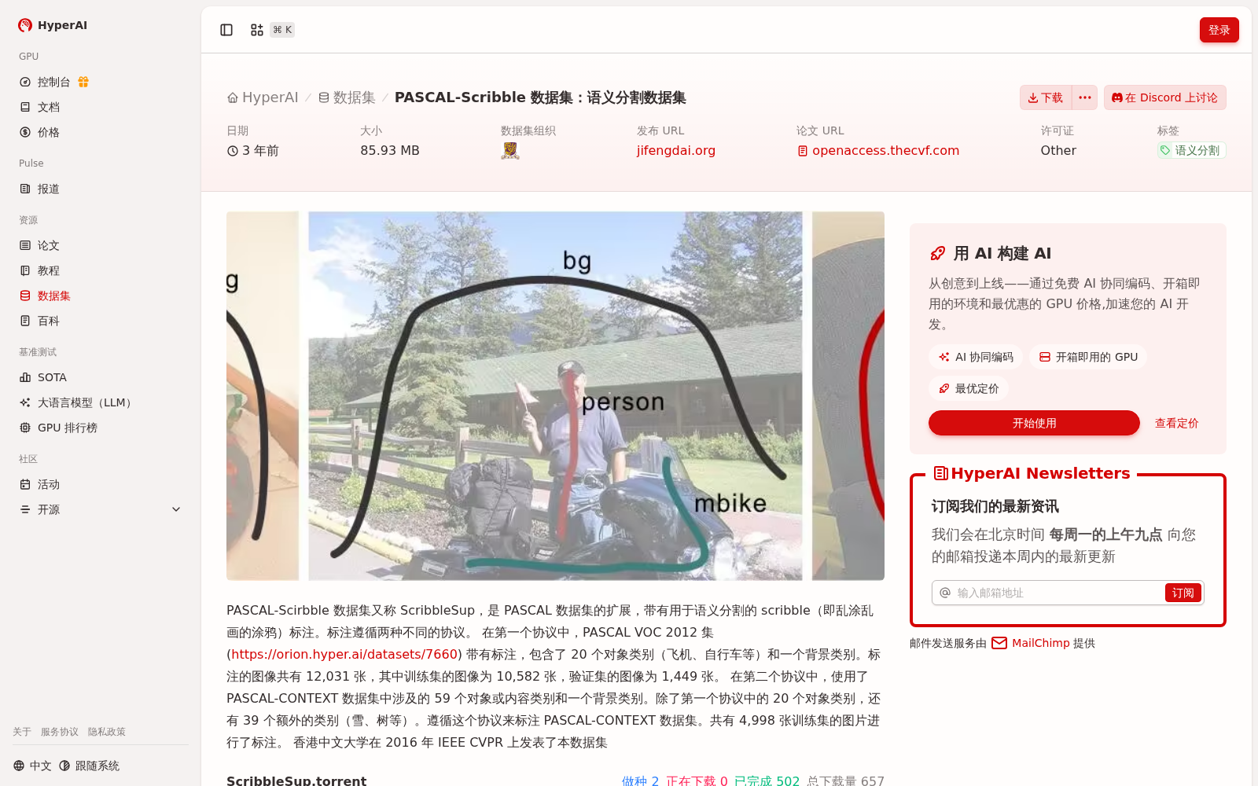This screenshot has height=786, width=1258.
Task: Click the 最优定价 chip
Action: click(969, 388)
